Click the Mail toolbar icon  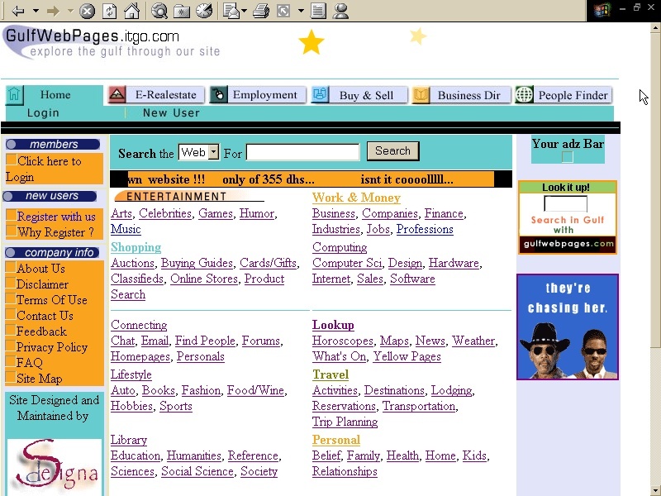coord(231,11)
